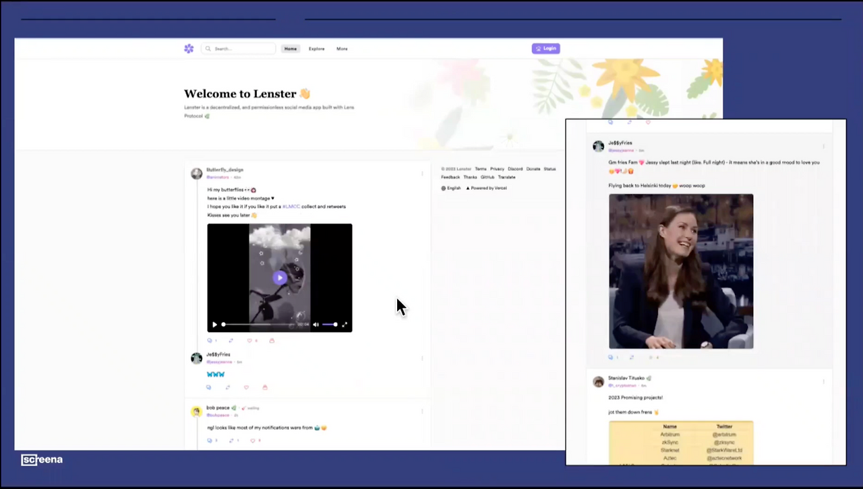The height and width of the screenshot is (489, 863).
Task: Open the Name/Twitter projects table image
Action: coord(681,443)
